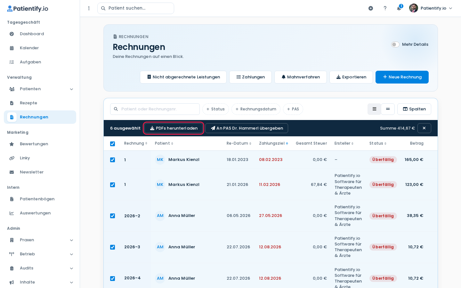
Task: Clear selection with the X icon
Action: [x=424, y=128]
